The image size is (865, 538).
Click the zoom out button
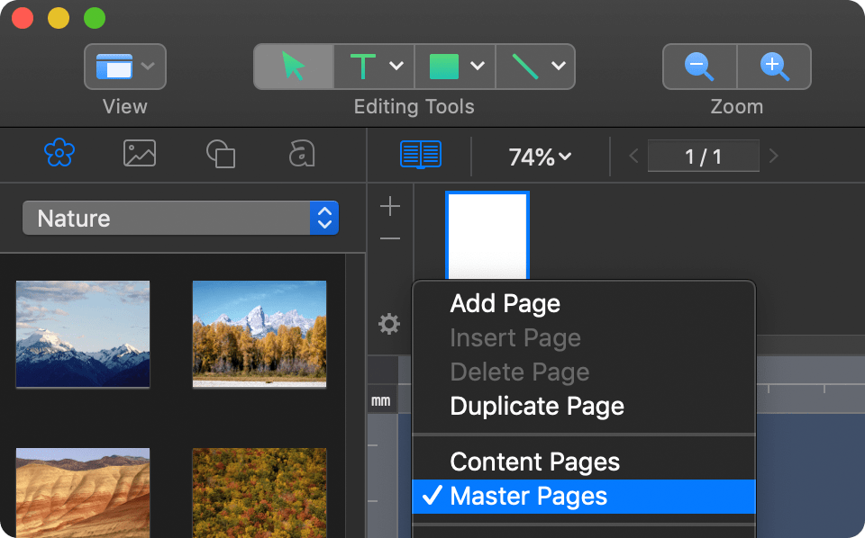click(699, 66)
